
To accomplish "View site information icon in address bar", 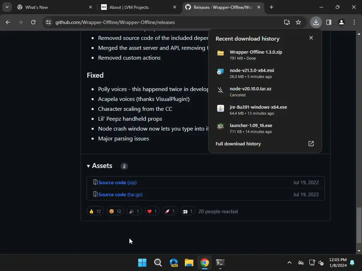I will (48, 22).
